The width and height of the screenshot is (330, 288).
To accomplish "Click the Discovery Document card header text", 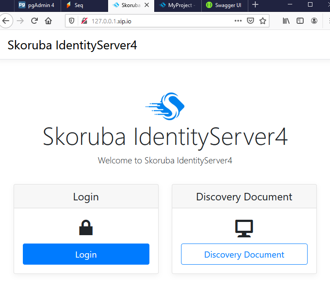I will pos(244,197).
